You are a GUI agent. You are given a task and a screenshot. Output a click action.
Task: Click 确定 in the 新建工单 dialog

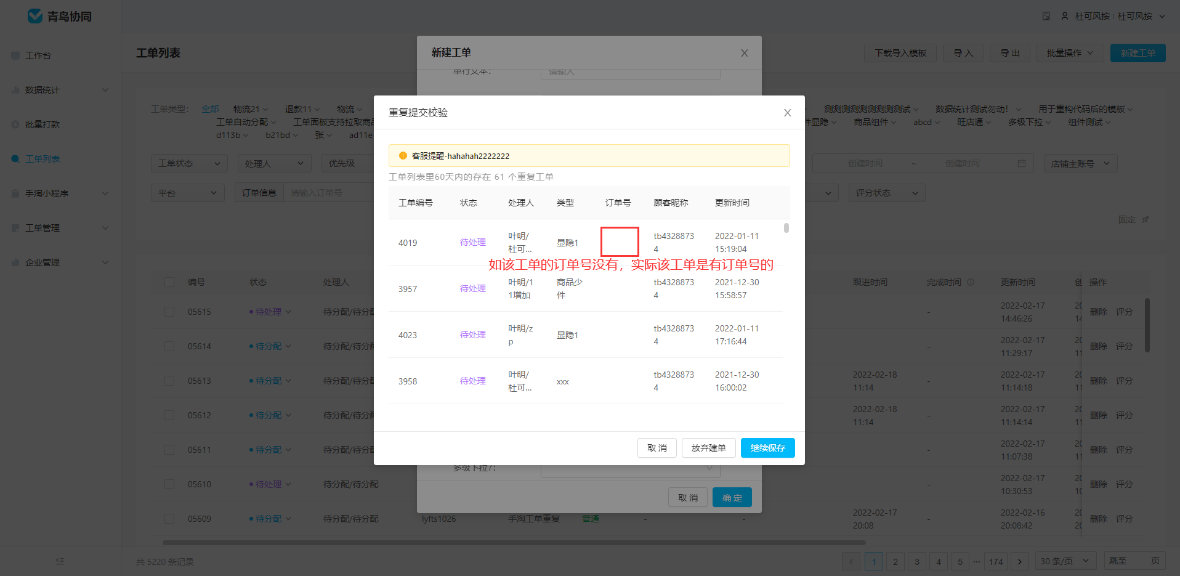[x=732, y=498]
